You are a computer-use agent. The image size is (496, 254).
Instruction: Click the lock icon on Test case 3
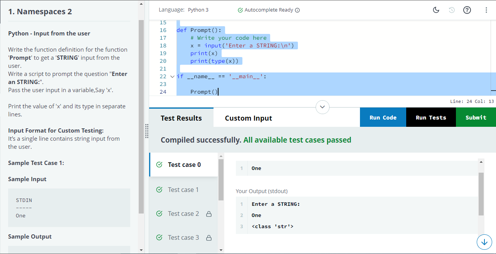[209, 238]
